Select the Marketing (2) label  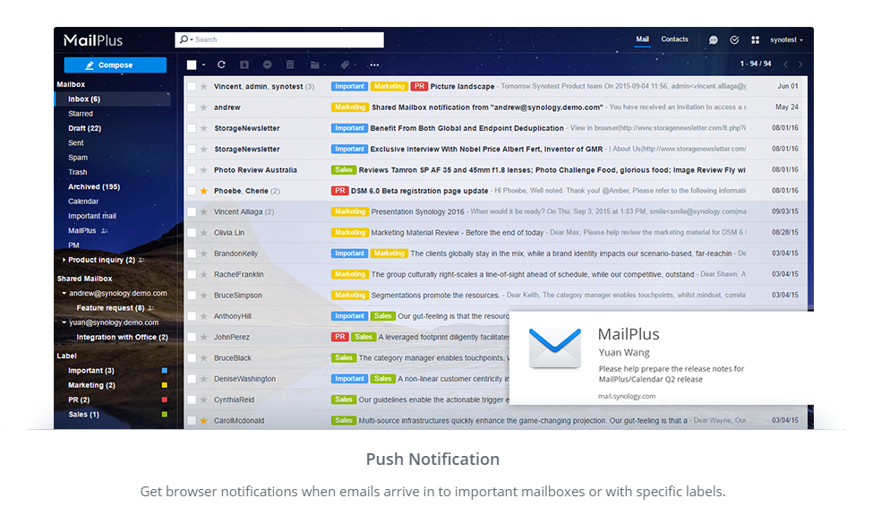point(91,385)
